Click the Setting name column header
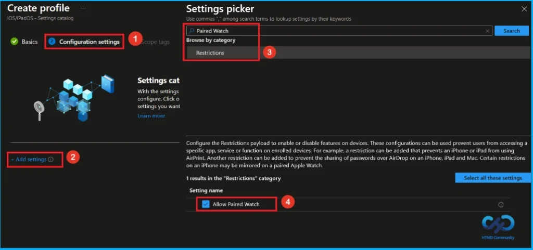This screenshot has width=533, height=250. click(206, 191)
